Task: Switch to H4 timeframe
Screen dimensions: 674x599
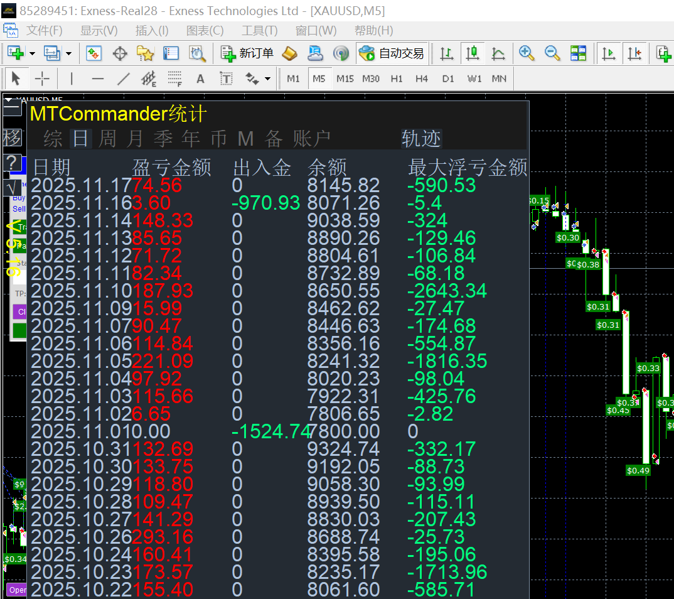Action: [422, 78]
